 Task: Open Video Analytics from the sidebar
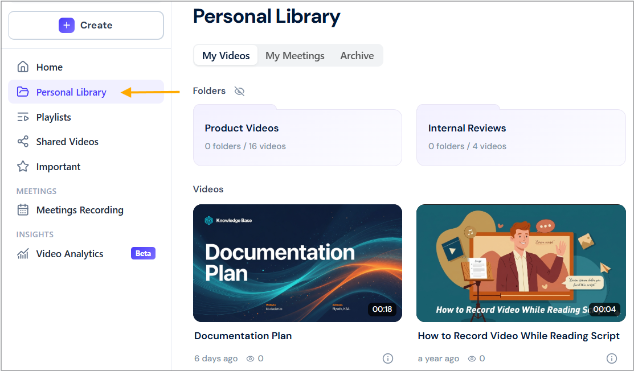pos(85,254)
